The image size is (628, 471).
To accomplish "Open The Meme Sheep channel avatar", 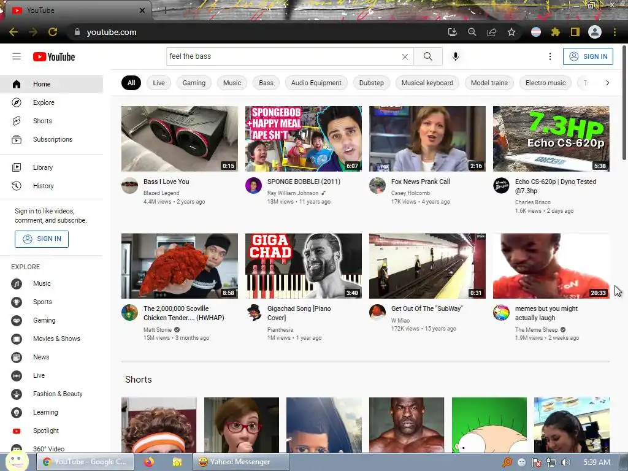I will [x=501, y=312].
